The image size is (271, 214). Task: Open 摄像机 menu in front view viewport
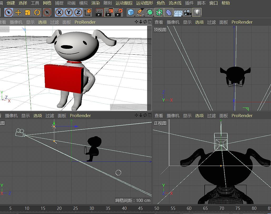pyautogui.click(x=173, y=116)
